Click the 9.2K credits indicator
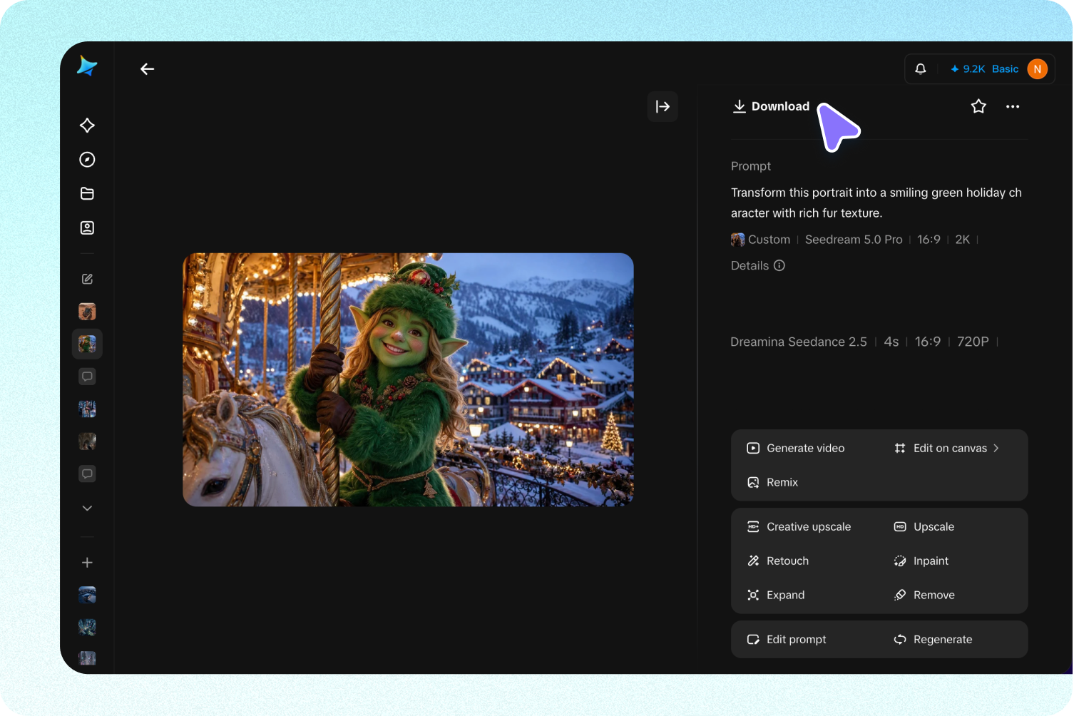This screenshot has width=1074, height=716. pyautogui.click(x=968, y=69)
